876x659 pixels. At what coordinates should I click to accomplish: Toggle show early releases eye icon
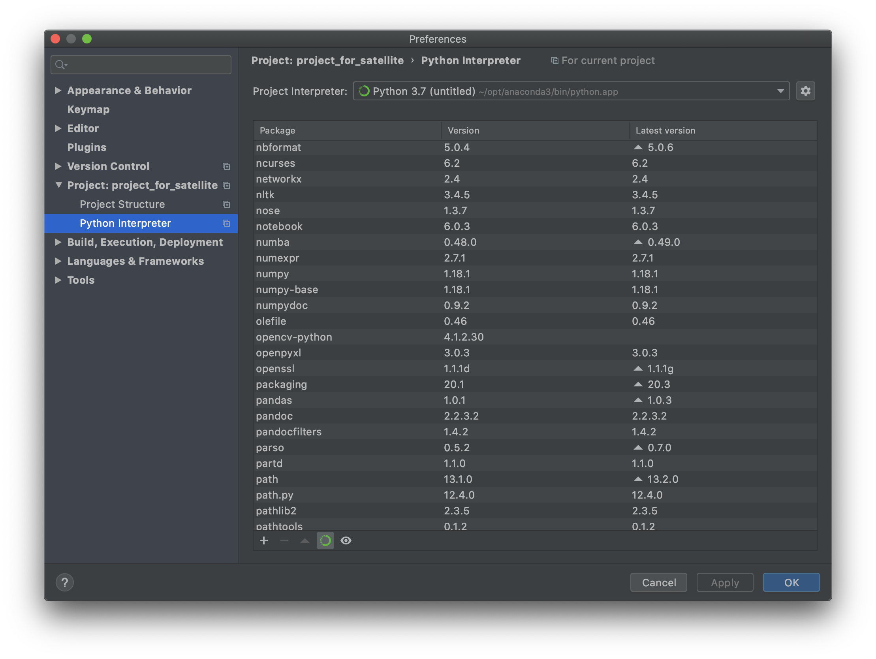tap(346, 540)
